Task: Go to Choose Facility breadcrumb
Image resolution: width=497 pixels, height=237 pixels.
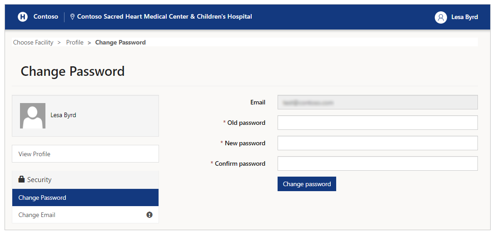Action: point(33,43)
